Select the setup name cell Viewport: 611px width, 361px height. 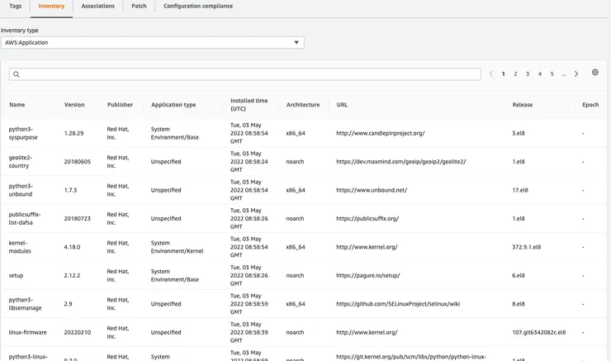(16, 275)
